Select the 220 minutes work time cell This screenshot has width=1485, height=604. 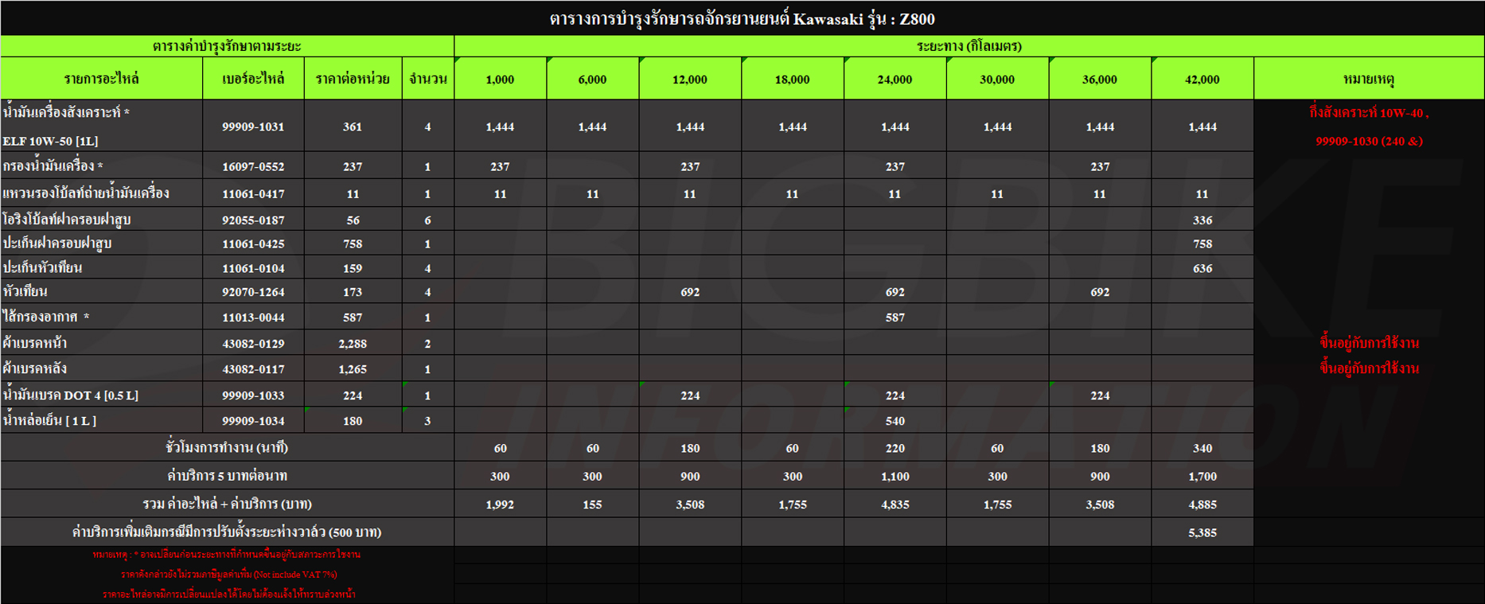895,448
